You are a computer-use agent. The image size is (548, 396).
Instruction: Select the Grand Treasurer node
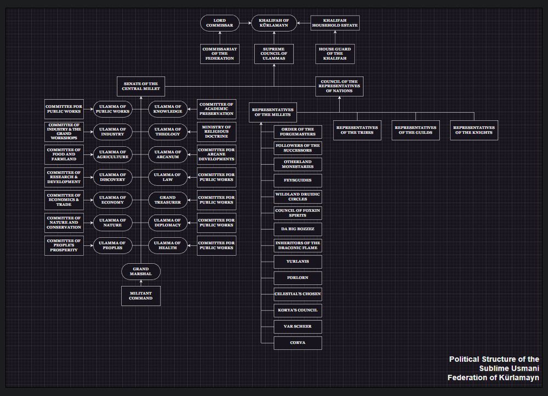pos(168,200)
